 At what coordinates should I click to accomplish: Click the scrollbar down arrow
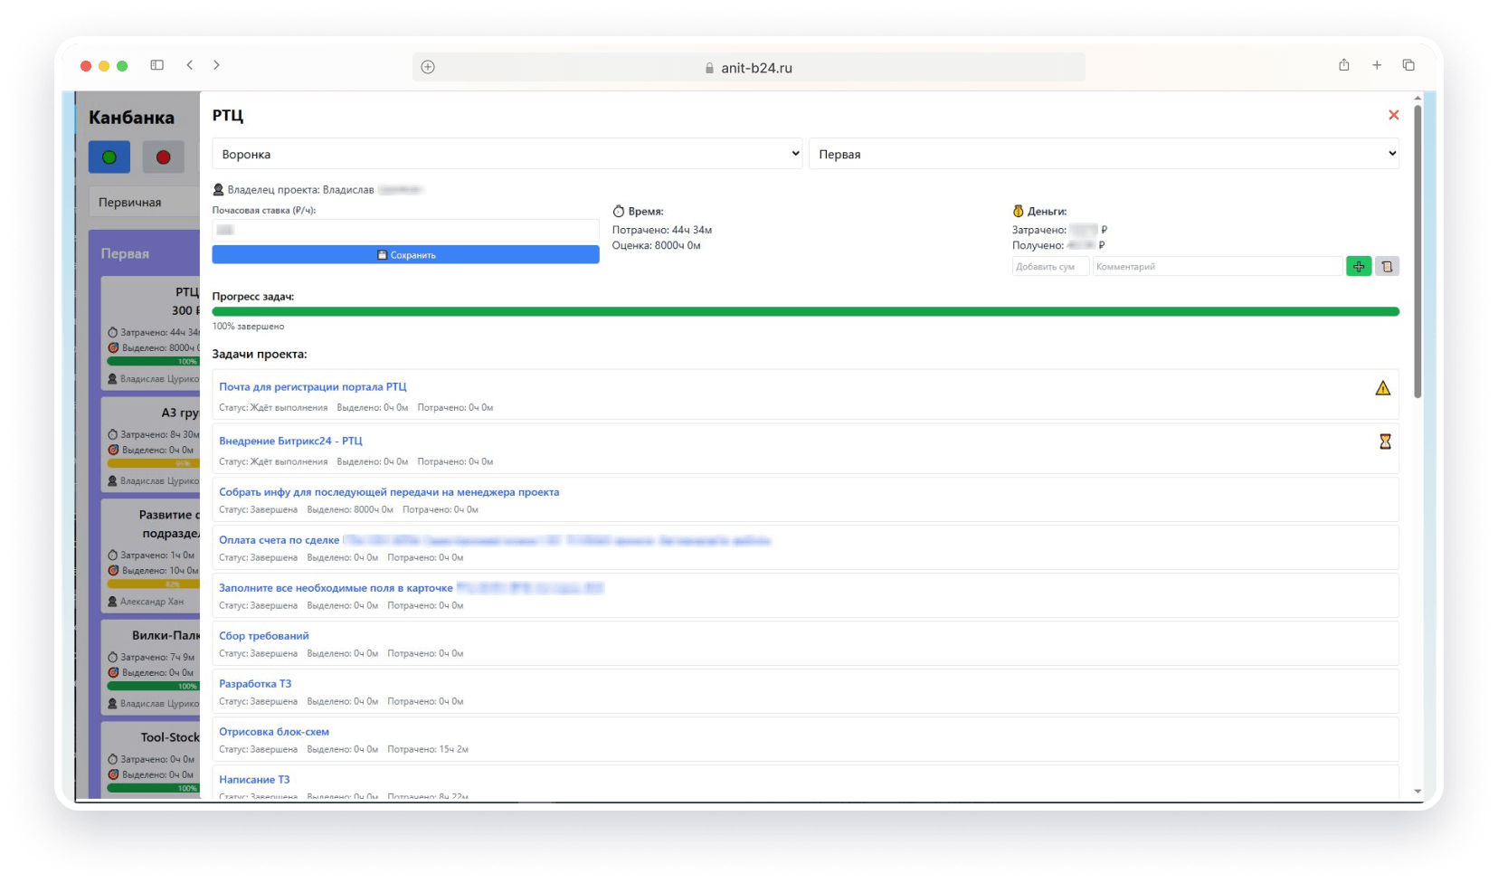coord(1417,792)
